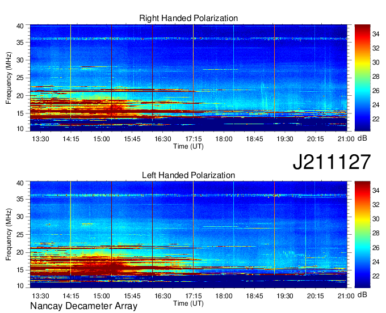
Task: Click 19:30 time tick on Left Handed plot
Action: pos(285,296)
